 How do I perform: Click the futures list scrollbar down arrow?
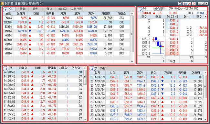tap(132, 62)
